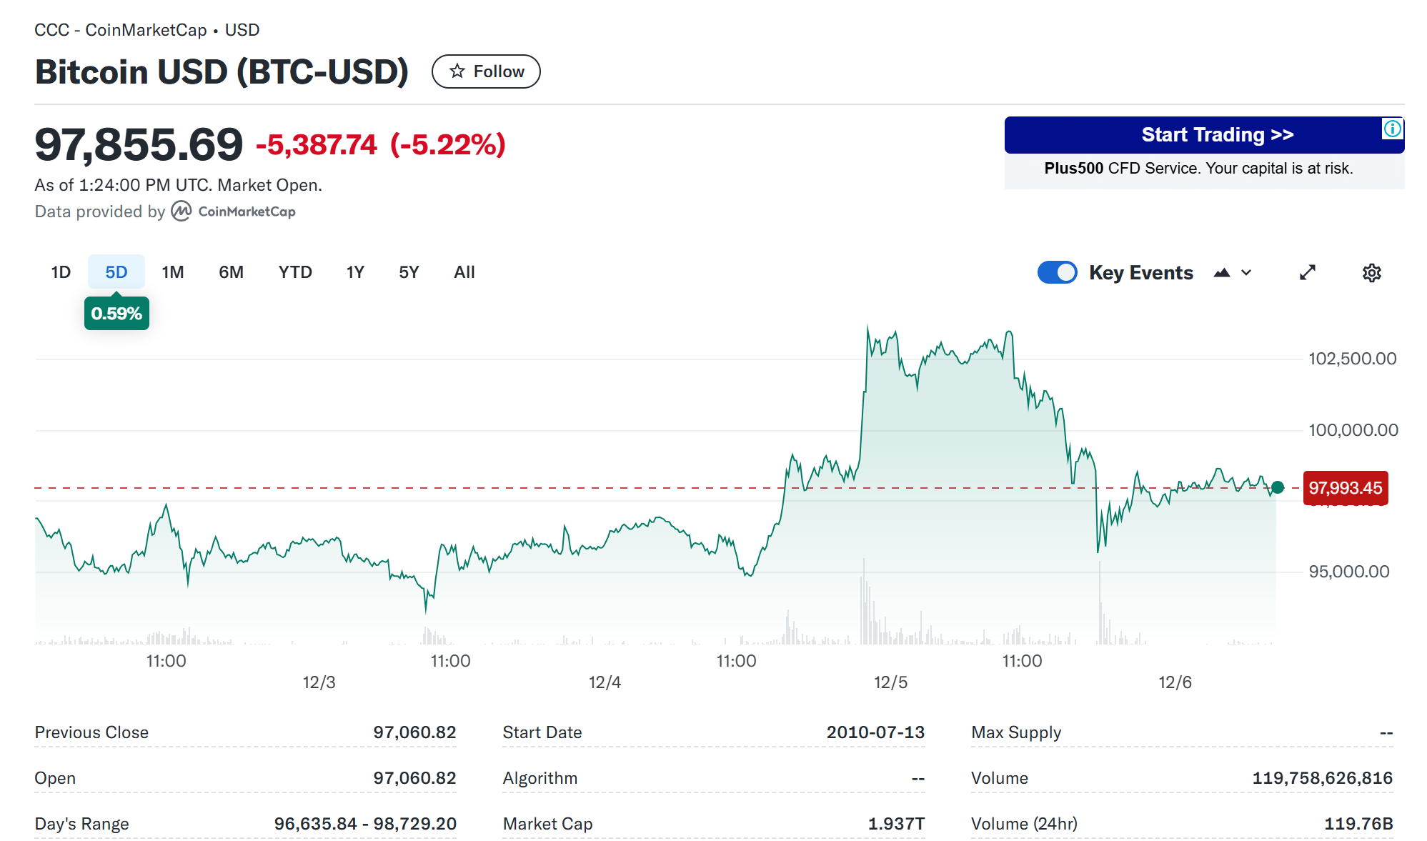Screen dimensions: 1427x841
Task: Show the All time range
Action: pos(464,272)
